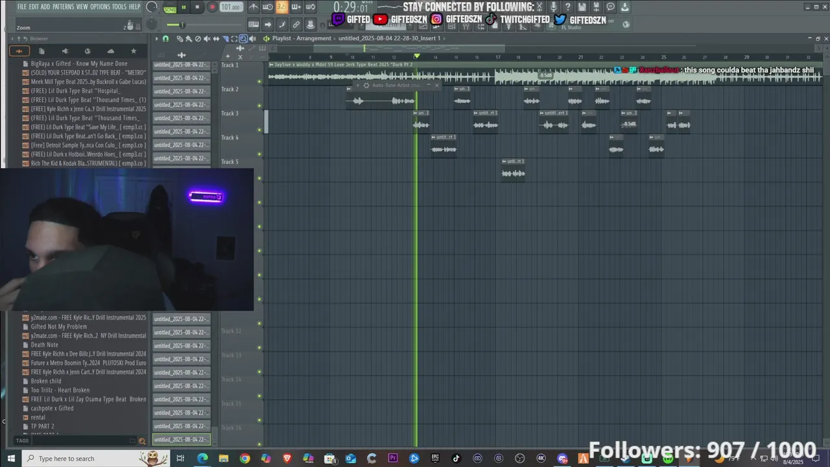Click the download tray icon in toolbar
This screenshot has width=830, height=467.
click(624, 6)
